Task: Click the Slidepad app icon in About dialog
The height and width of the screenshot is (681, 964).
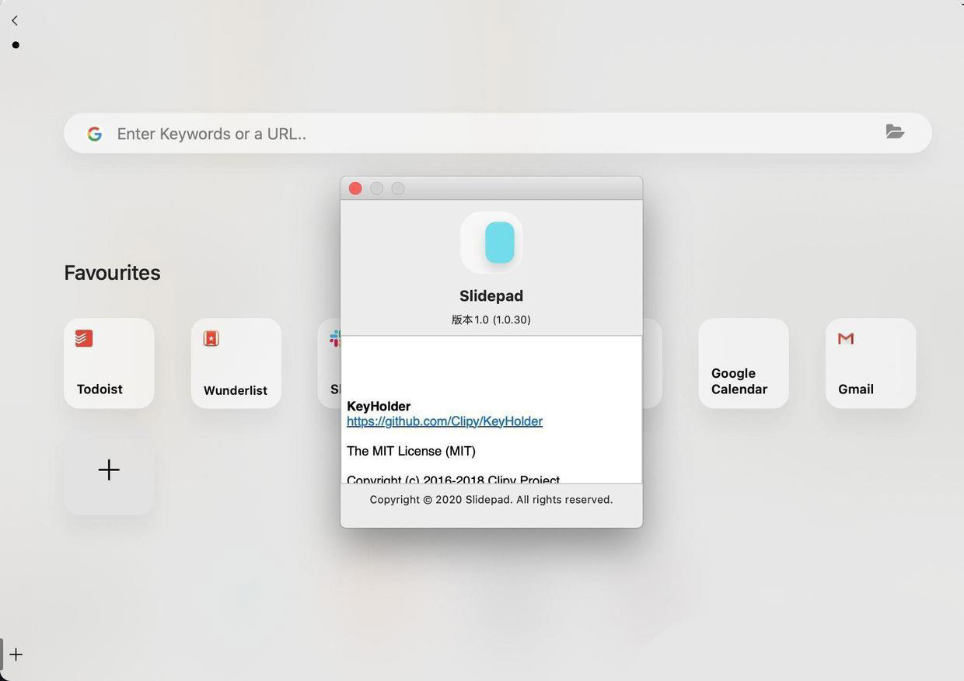Action: pos(491,243)
